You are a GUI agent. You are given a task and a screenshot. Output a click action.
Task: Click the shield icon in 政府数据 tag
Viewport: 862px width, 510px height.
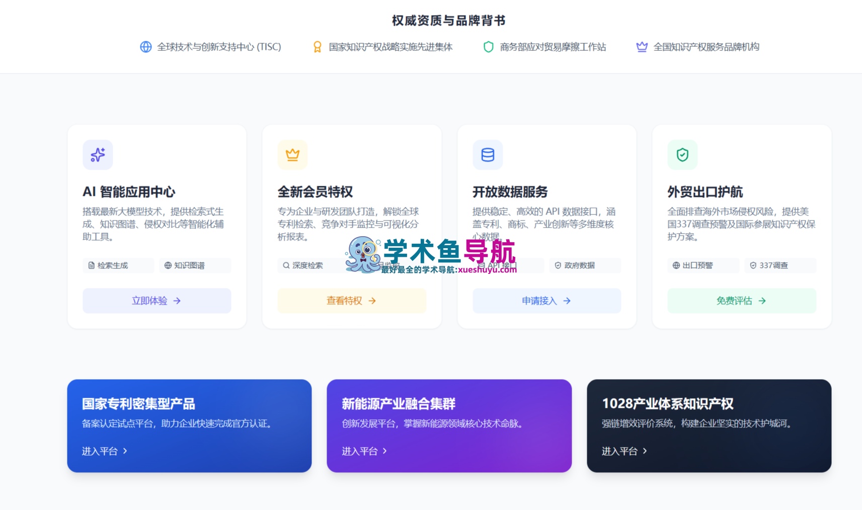pyautogui.click(x=558, y=265)
